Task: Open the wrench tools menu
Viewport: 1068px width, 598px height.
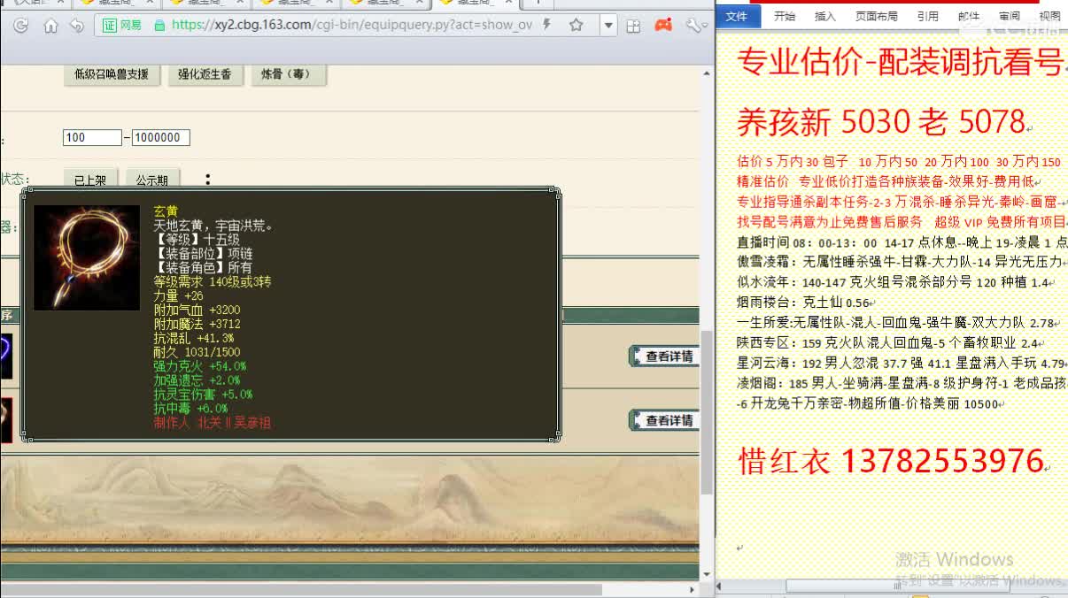Action: coord(693,26)
